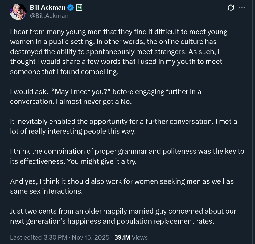Image resolution: width=255 pixels, height=244 pixels.
Task: Open the @BillAckman handle link
Action: click(49, 16)
